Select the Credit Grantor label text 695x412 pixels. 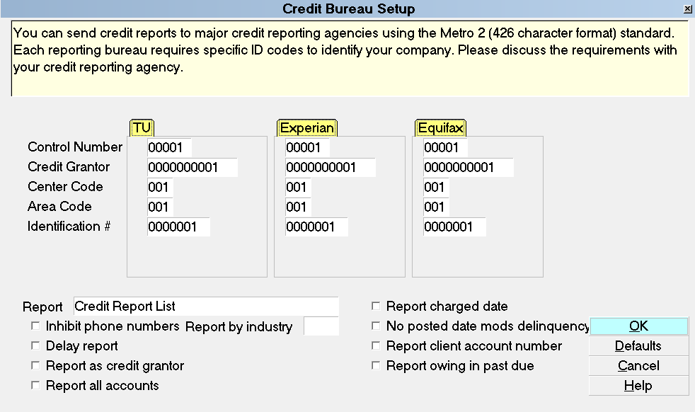(69, 167)
